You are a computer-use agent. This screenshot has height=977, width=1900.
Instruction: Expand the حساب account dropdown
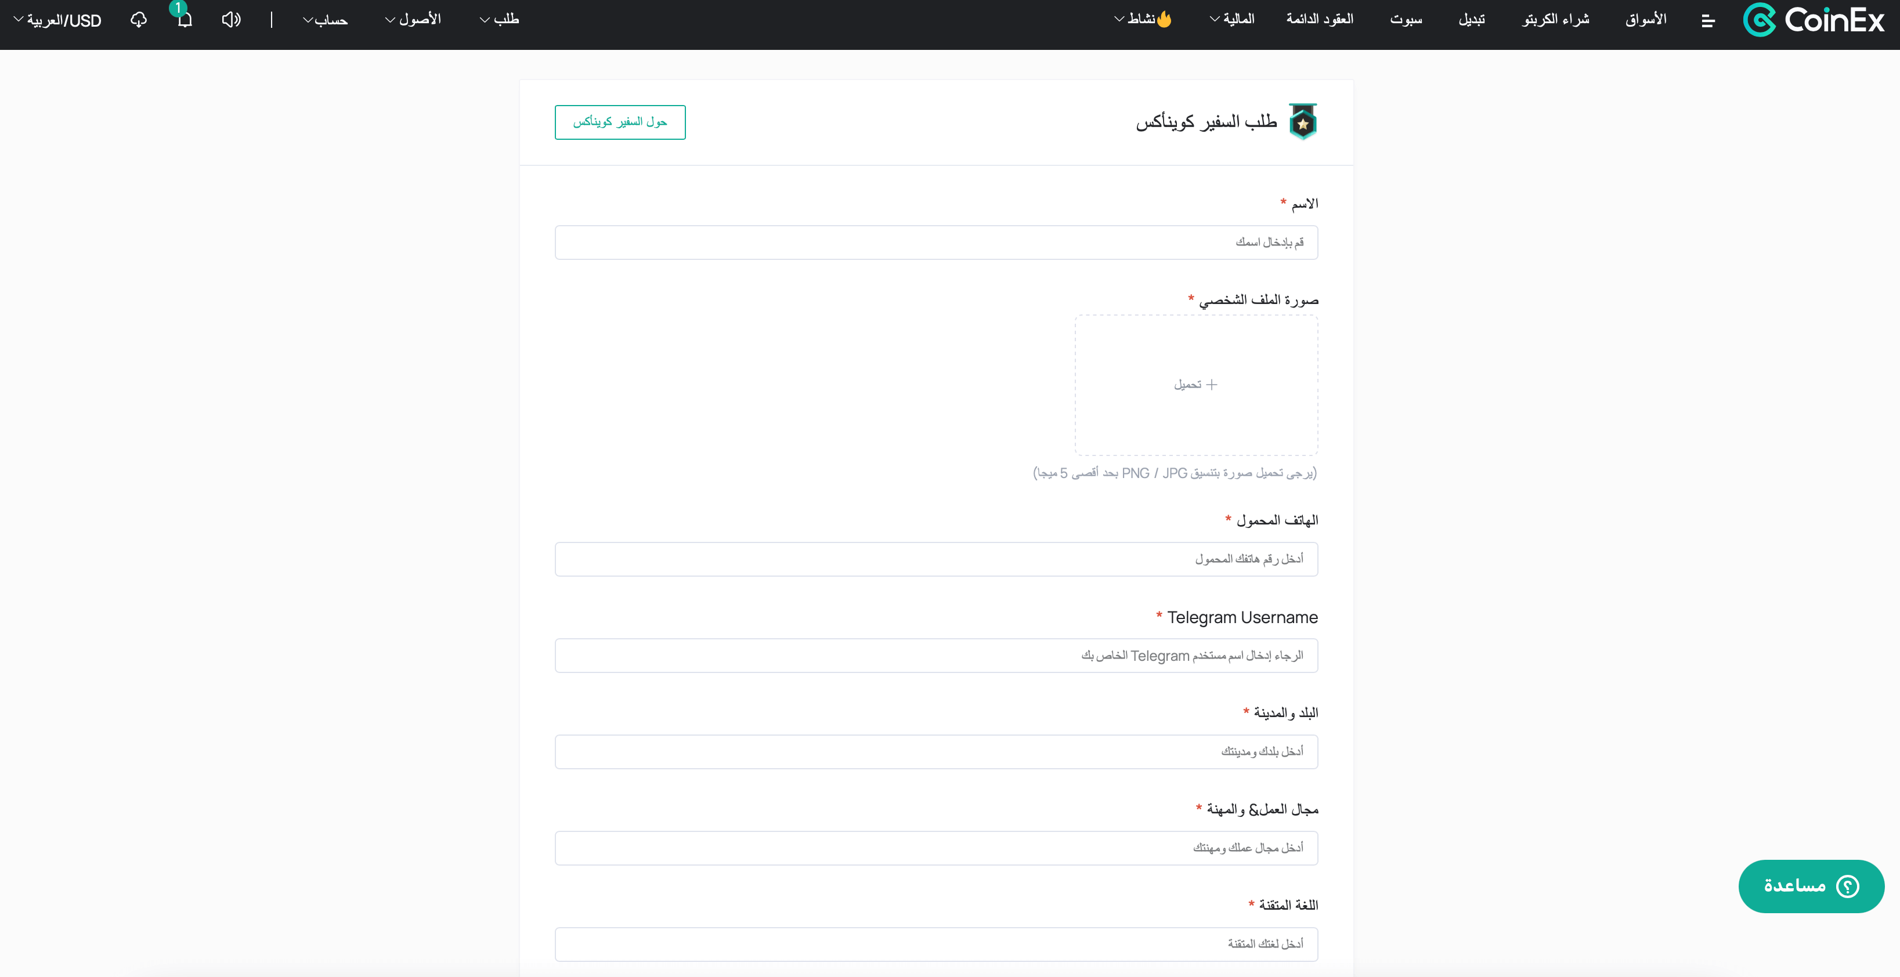[325, 20]
